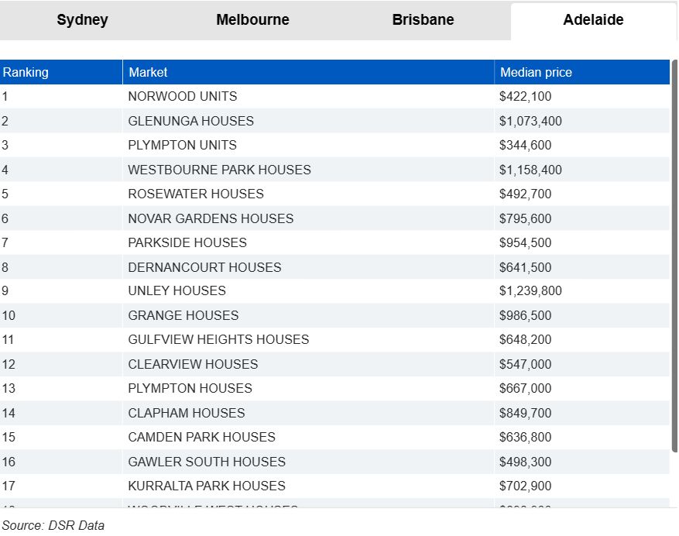
Task: Click the Market column header
Action: coord(148,72)
